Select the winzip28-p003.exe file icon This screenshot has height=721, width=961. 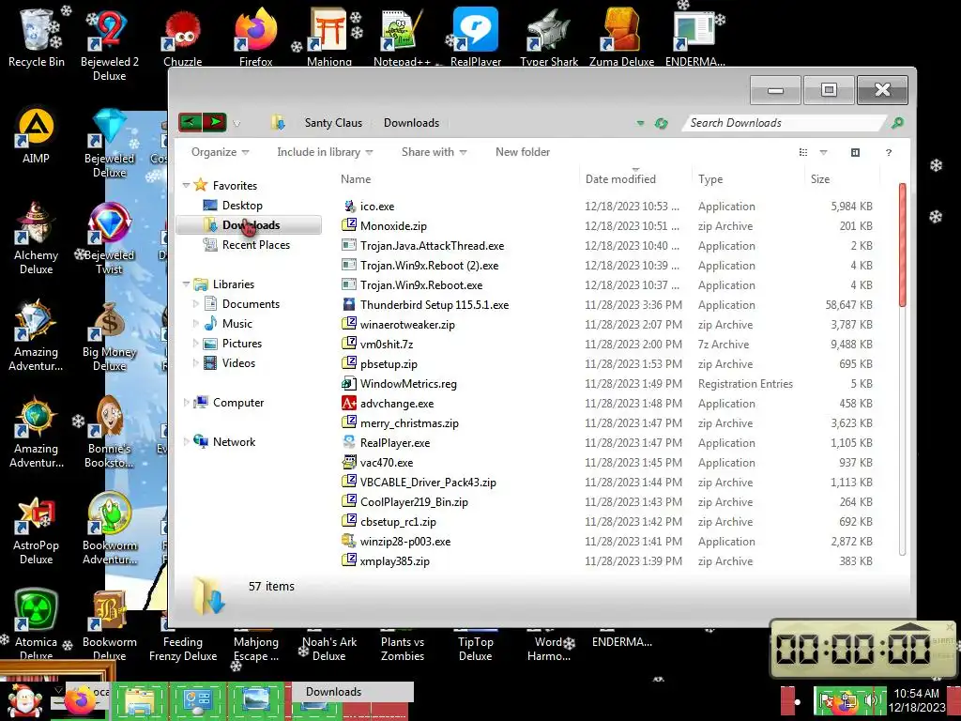[349, 542]
